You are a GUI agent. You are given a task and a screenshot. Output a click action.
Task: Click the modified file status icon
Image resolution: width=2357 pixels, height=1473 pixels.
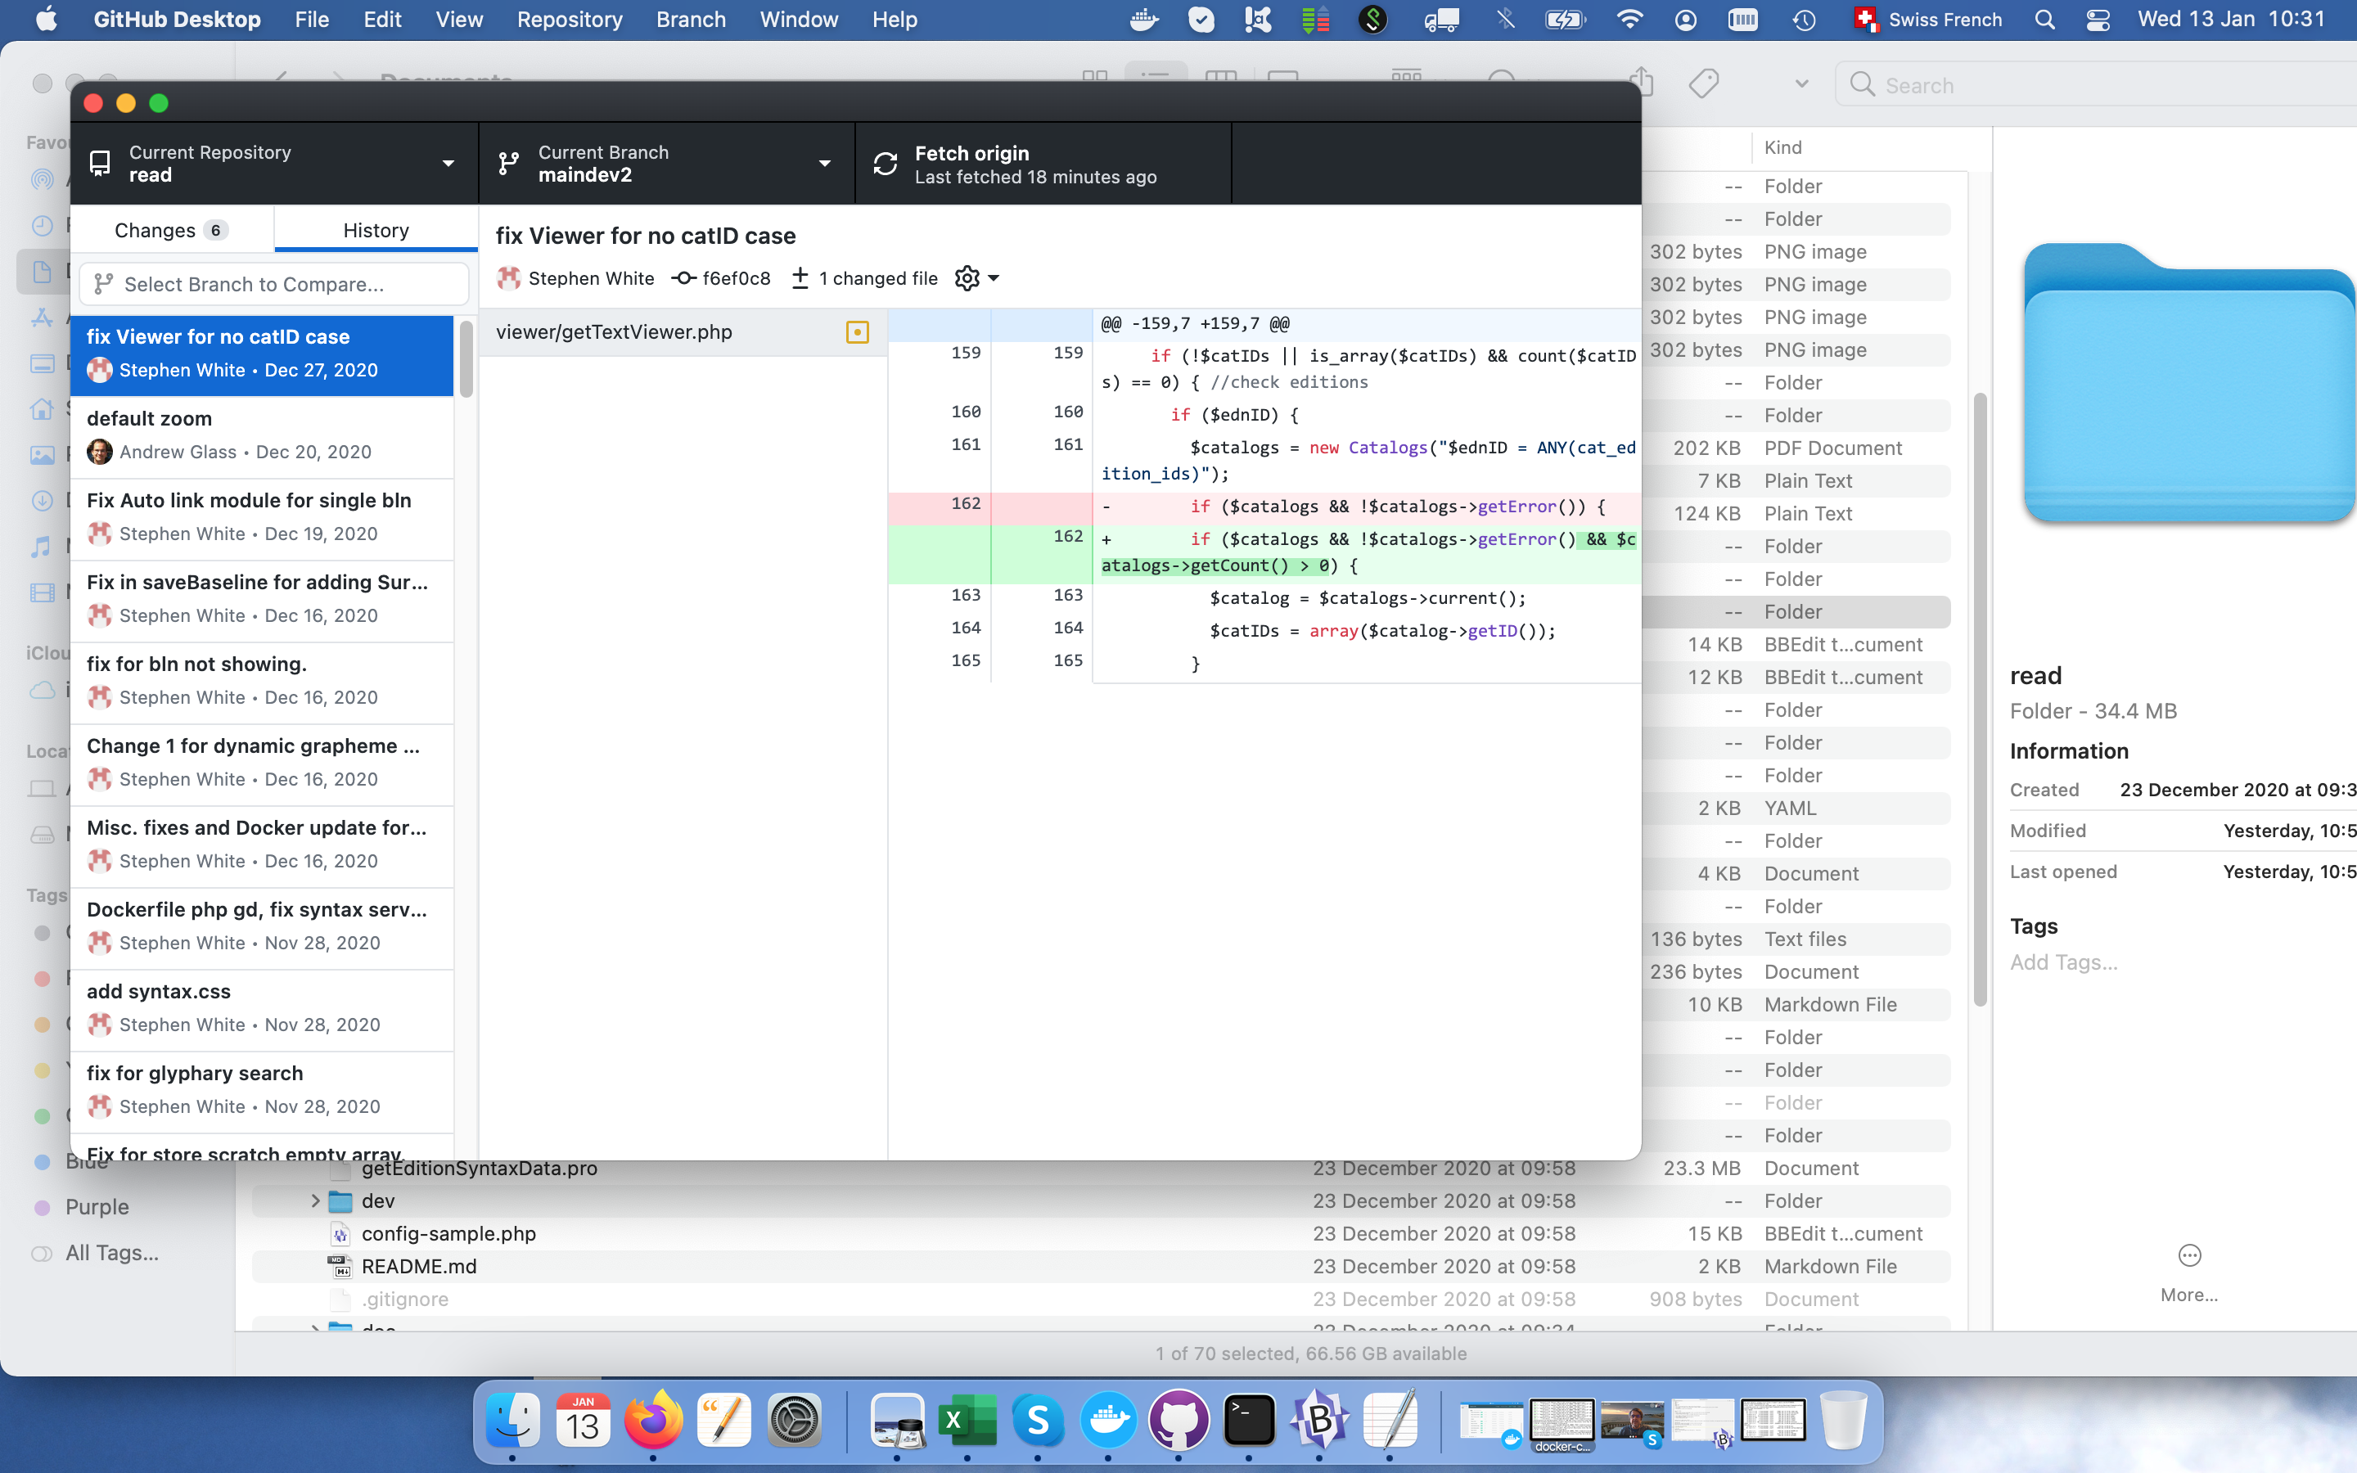pos(857,332)
